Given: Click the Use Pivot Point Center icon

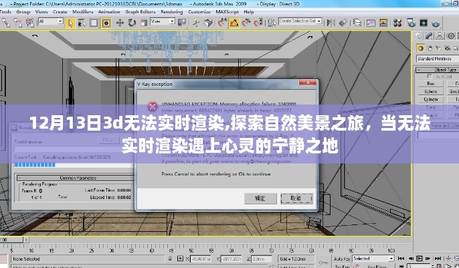Looking at the screenshot, I should [182, 23].
